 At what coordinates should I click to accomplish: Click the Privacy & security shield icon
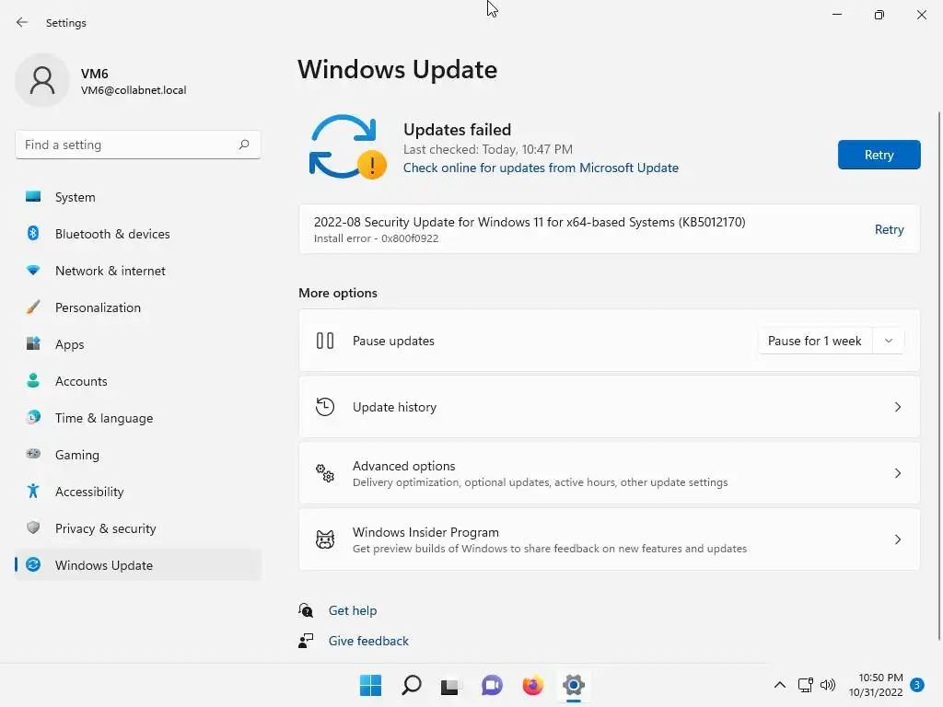(33, 528)
